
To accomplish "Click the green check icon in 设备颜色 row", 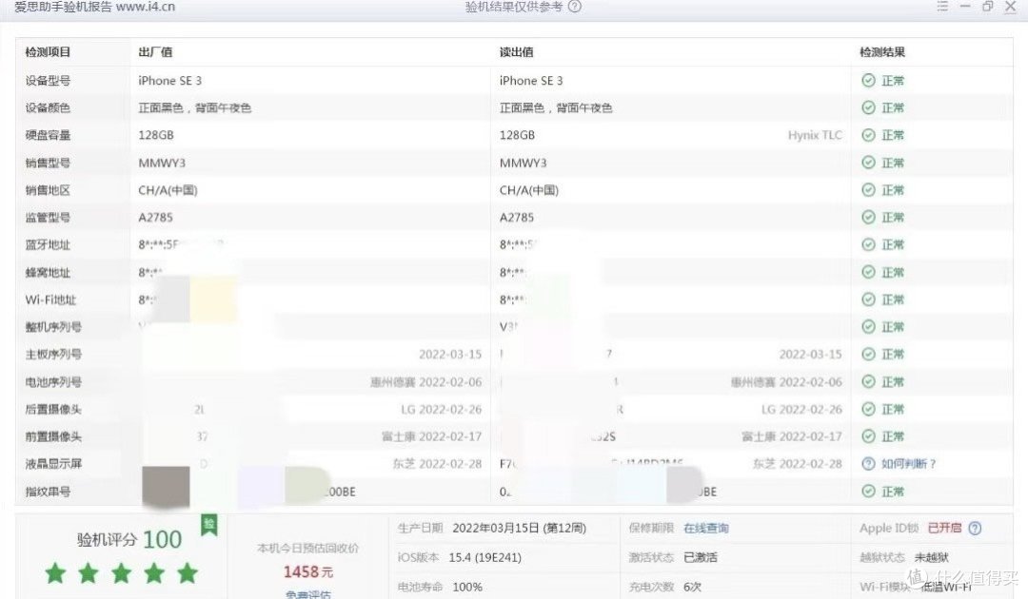I will click(868, 108).
